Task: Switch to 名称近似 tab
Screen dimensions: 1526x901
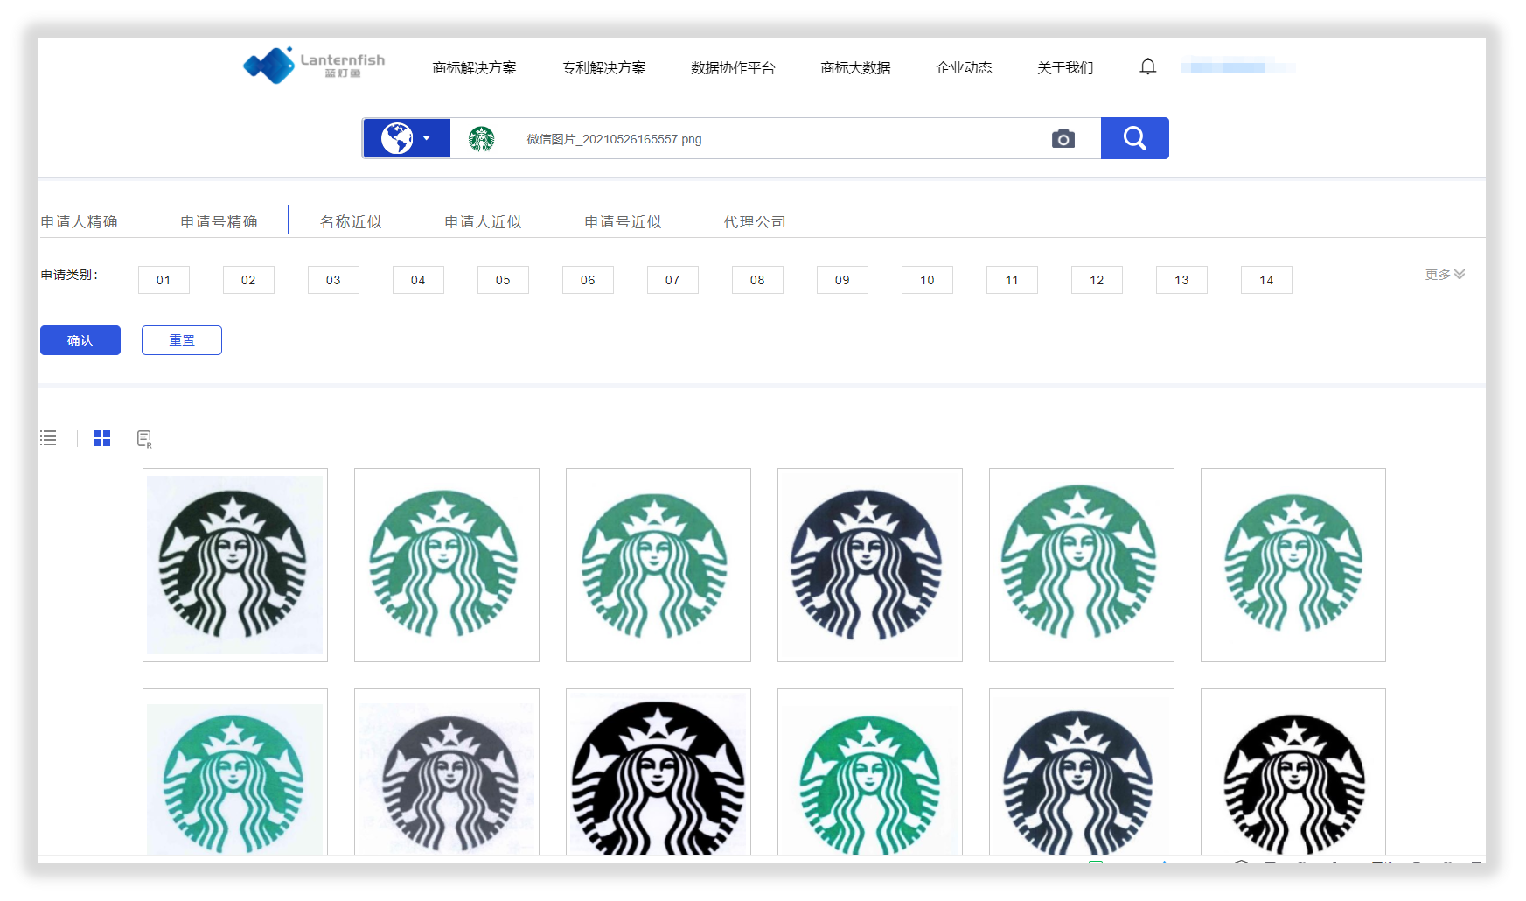Action: point(351,222)
